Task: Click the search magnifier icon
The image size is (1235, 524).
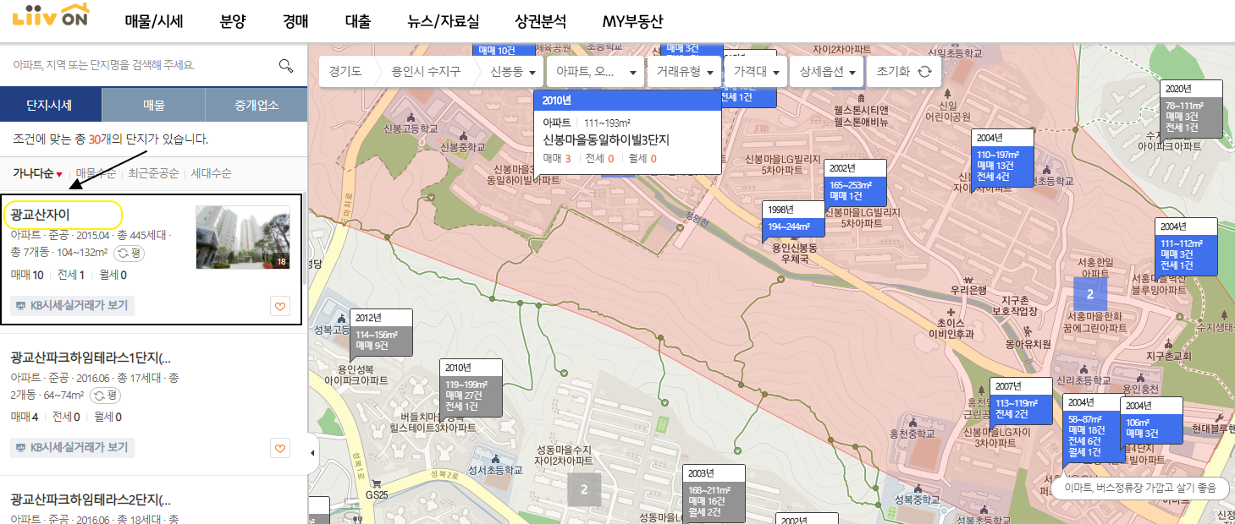Action: 285,63
